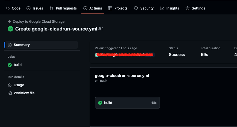
Task: Click the green check inside build job card
Action: 100,103
